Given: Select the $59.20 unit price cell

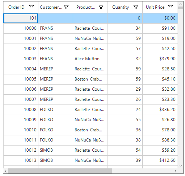Looking at the screenshot, I should click(160, 150).
